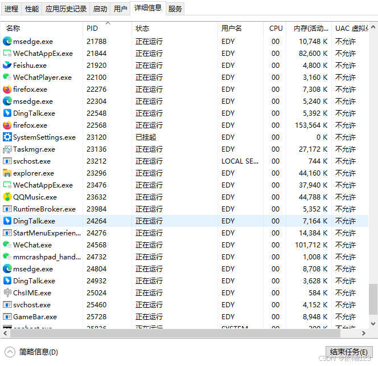Open the 启动 tab
378x366 pixels.
click(100, 9)
